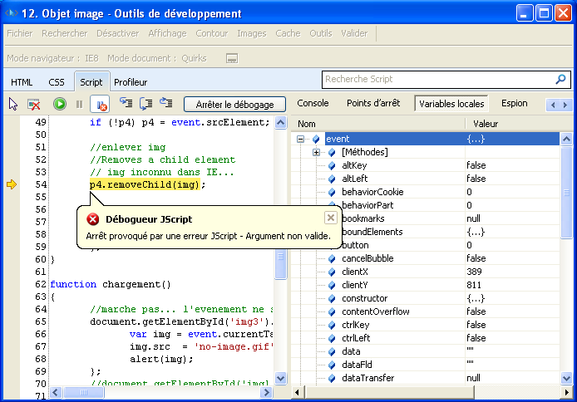Click code pane horizontal scroll-right arrow
The width and height of the screenshot is (577, 402).
[x=266, y=392]
